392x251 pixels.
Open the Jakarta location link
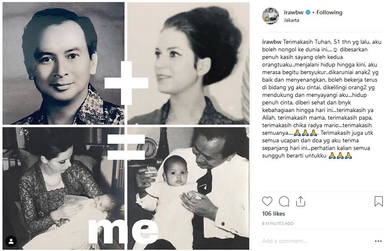pyautogui.click(x=291, y=20)
